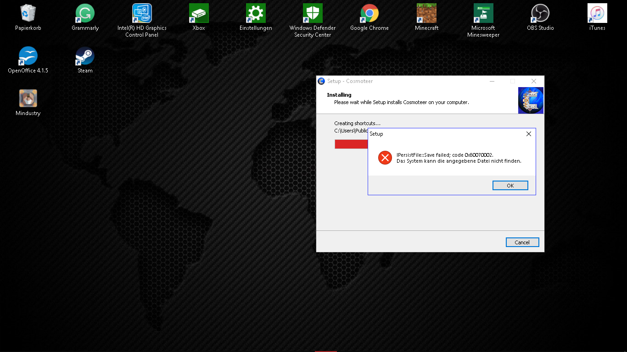Click the red error icon in dialog
627x352 pixels.
385,158
